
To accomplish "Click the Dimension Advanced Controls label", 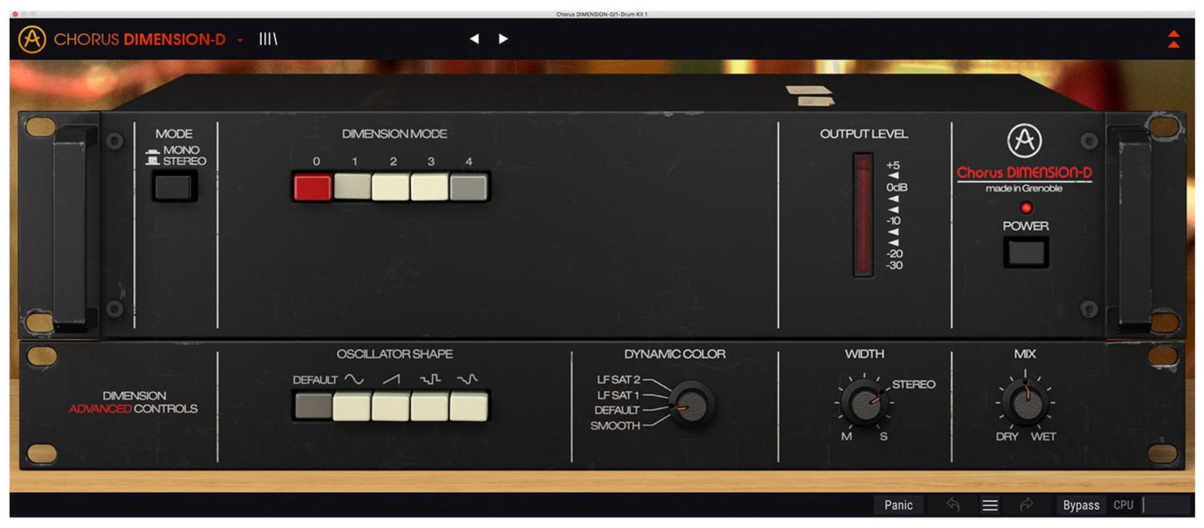I will pos(133,402).
